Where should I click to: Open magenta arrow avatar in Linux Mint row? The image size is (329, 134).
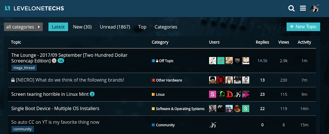point(246,94)
